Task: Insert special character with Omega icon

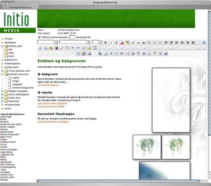Action: coord(84,48)
